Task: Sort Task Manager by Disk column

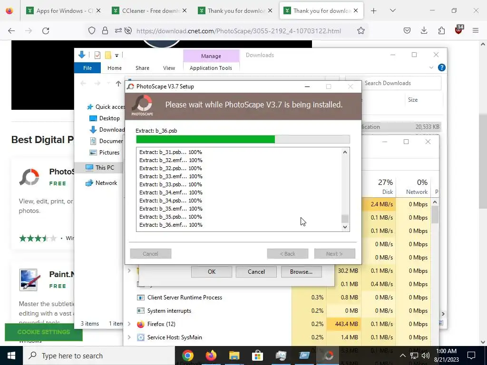Action: [x=379, y=186]
